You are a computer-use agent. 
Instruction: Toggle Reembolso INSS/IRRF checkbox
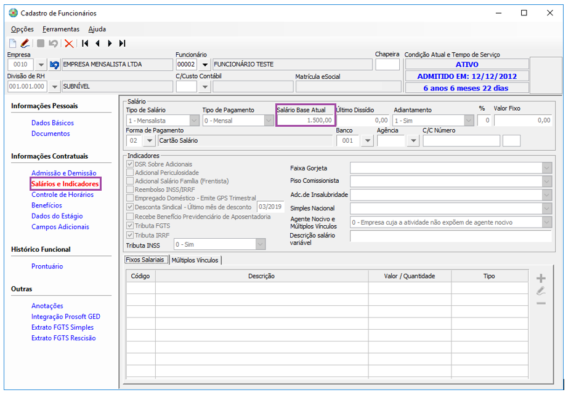(130, 190)
